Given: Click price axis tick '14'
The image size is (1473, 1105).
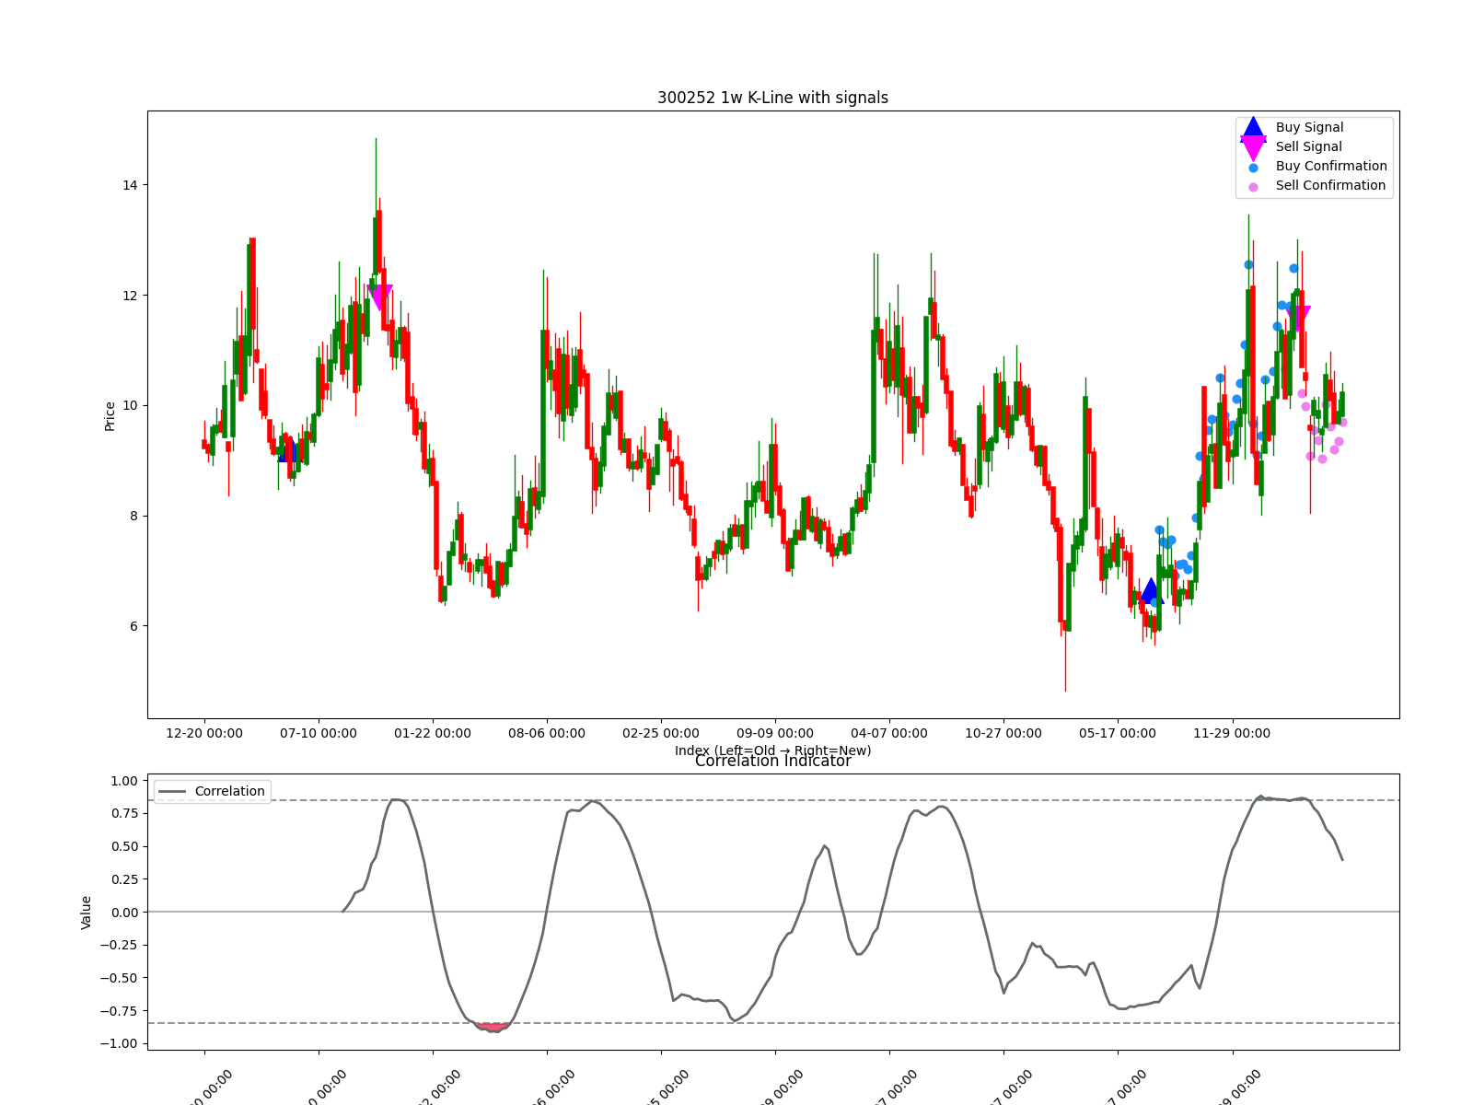Looking at the screenshot, I should 130,185.
